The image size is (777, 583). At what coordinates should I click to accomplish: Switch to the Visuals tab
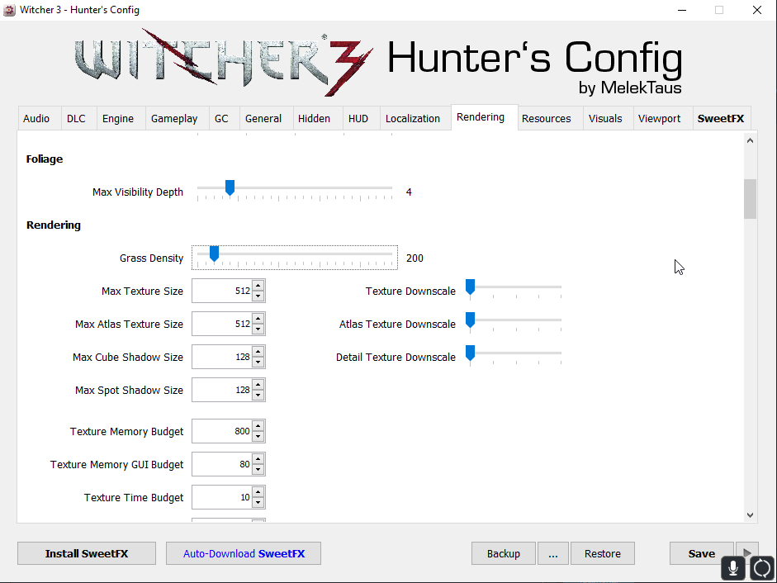[x=605, y=118]
